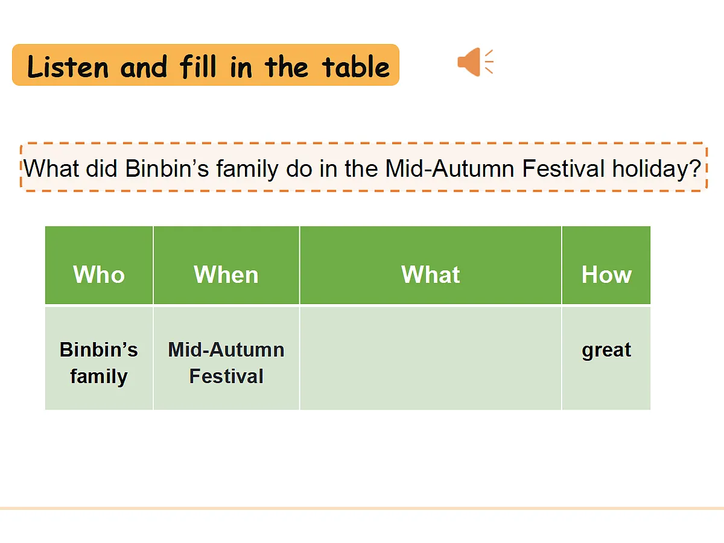Play the audio speaker icon
Viewport: 724px width, 543px height.
[x=475, y=62]
